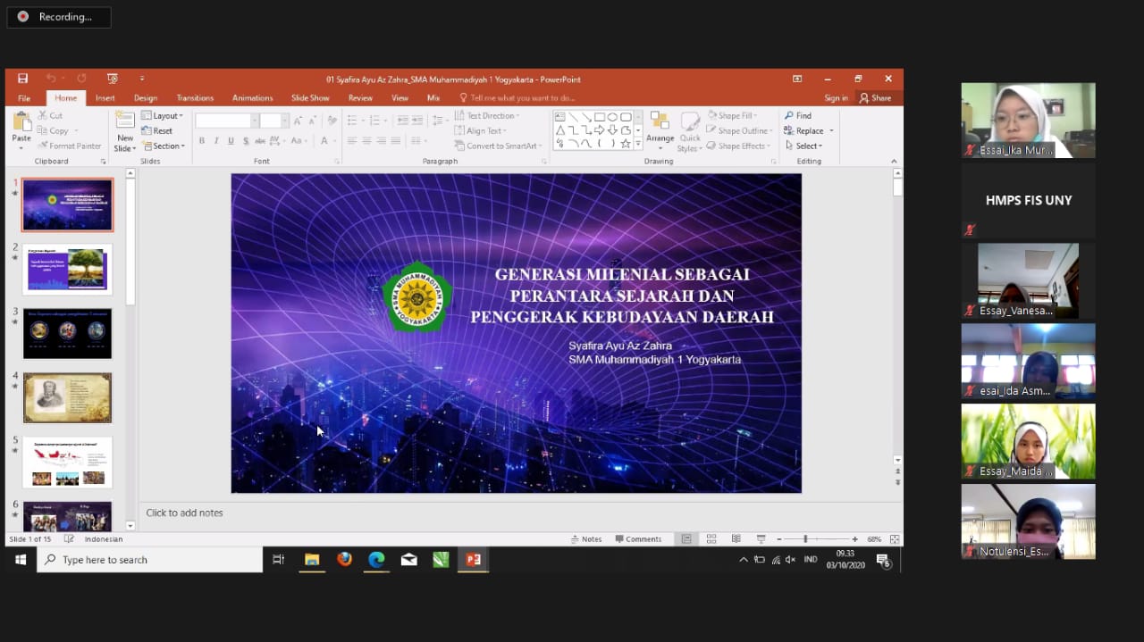Click the Paste clipboard icon
The width and height of the screenshot is (1144, 642).
point(21,125)
